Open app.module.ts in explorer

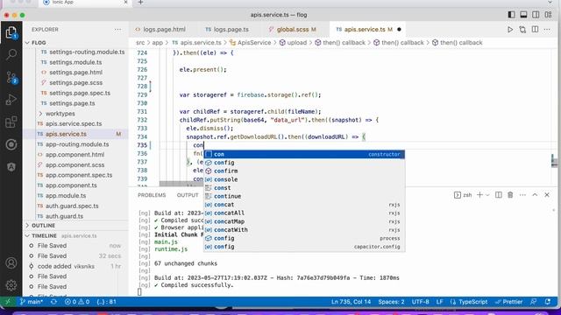pyautogui.click(x=66, y=196)
